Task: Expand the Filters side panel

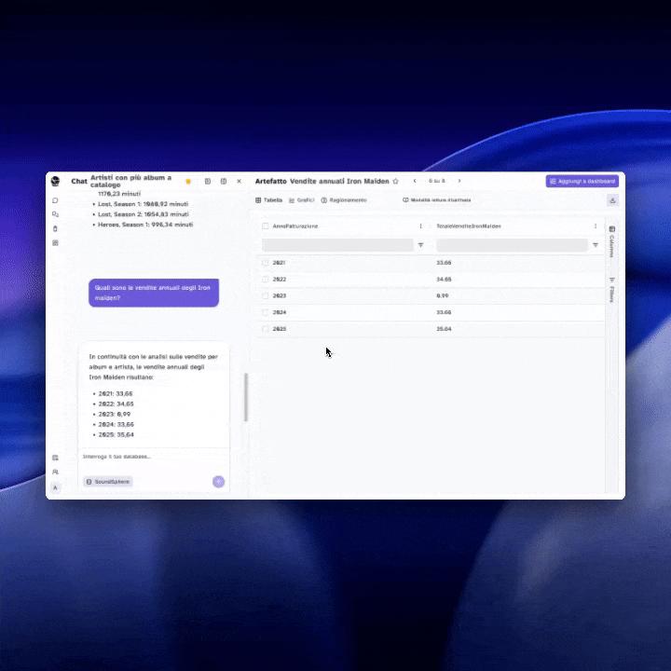Action: (x=612, y=290)
